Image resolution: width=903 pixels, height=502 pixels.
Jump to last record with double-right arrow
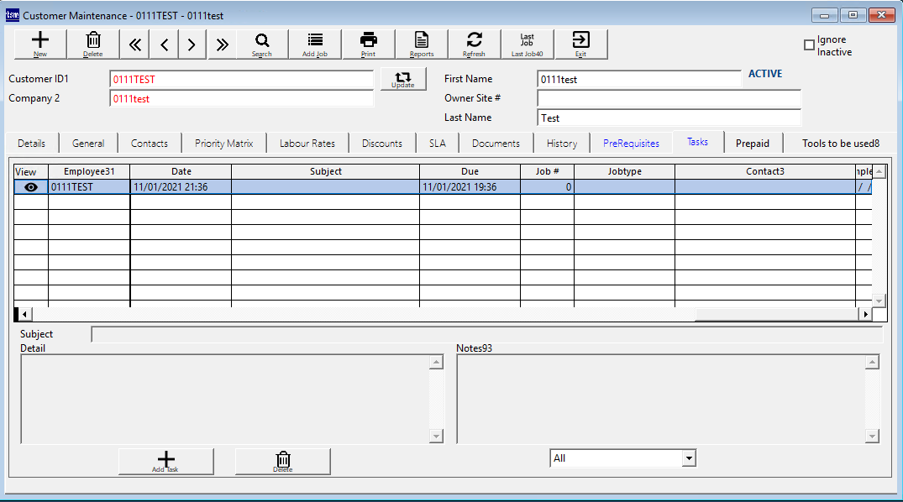click(x=222, y=44)
